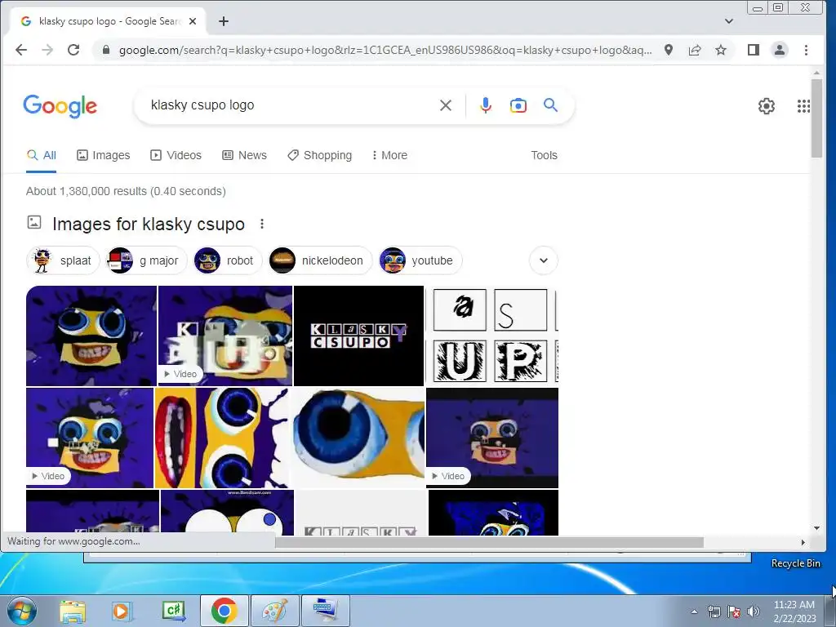Open the More search categories menu
The image size is (836, 627).
coord(389,155)
